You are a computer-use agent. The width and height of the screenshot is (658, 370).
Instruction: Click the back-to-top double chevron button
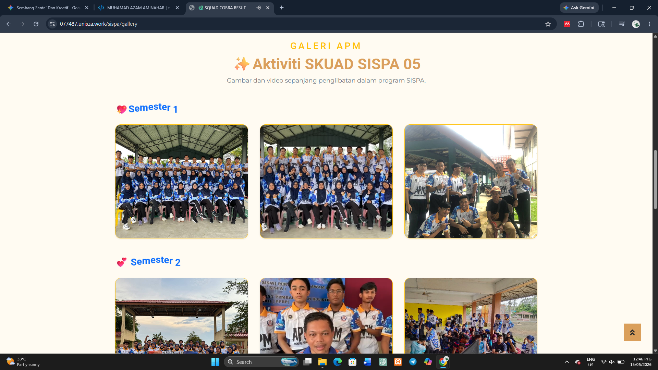(632, 332)
